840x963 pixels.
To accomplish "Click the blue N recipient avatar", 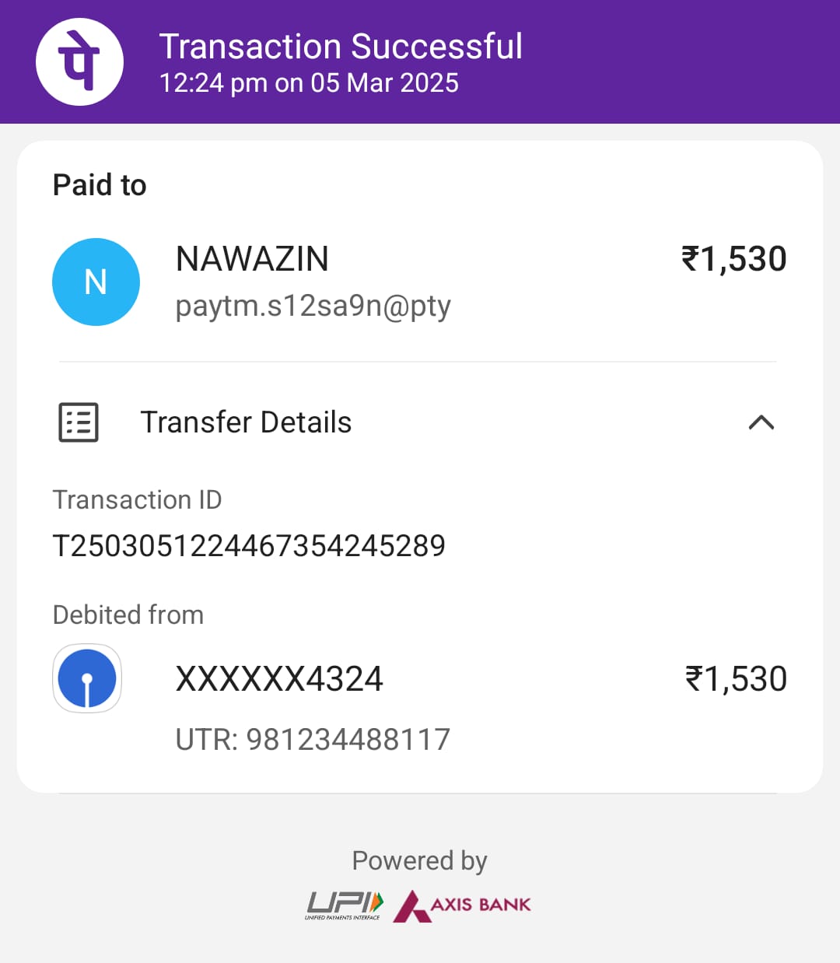I will 96,282.
